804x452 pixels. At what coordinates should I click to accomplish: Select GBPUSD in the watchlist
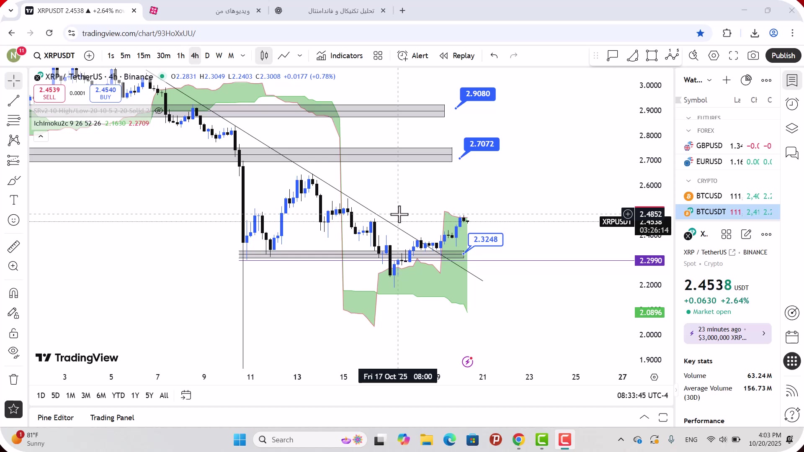tap(728, 146)
